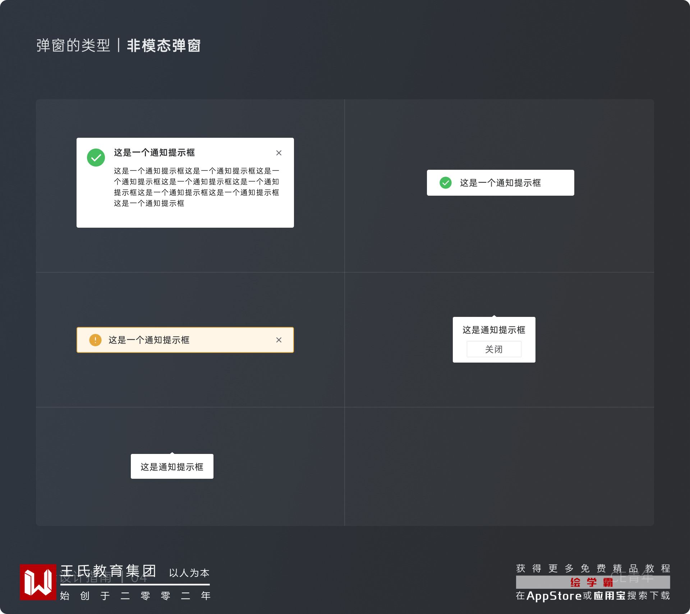This screenshot has height=614, width=690.
Task: Click the bold heading 非模态弹窗
Action: pos(164,46)
